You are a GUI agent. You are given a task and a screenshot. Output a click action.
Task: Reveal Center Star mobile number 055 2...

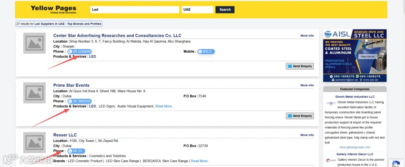(206, 52)
